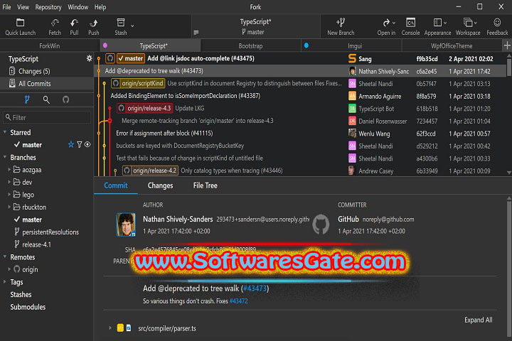Screen dimensions: 512x341
Task: Switch to the ForkWin repository tab
Action: pos(50,45)
